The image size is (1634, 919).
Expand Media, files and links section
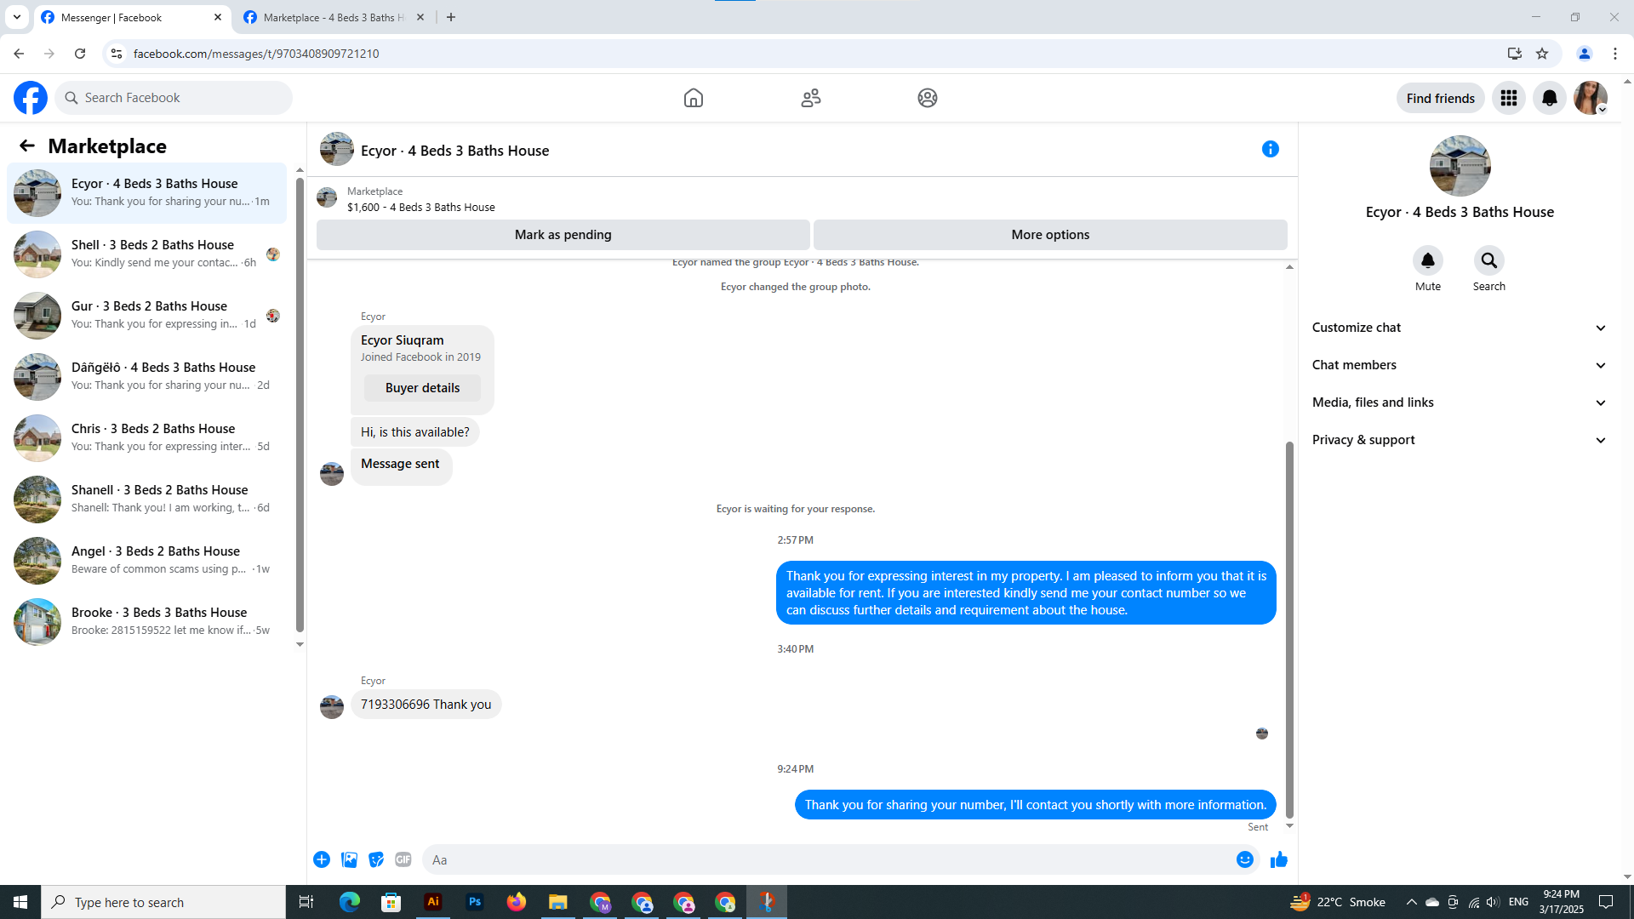click(1460, 402)
